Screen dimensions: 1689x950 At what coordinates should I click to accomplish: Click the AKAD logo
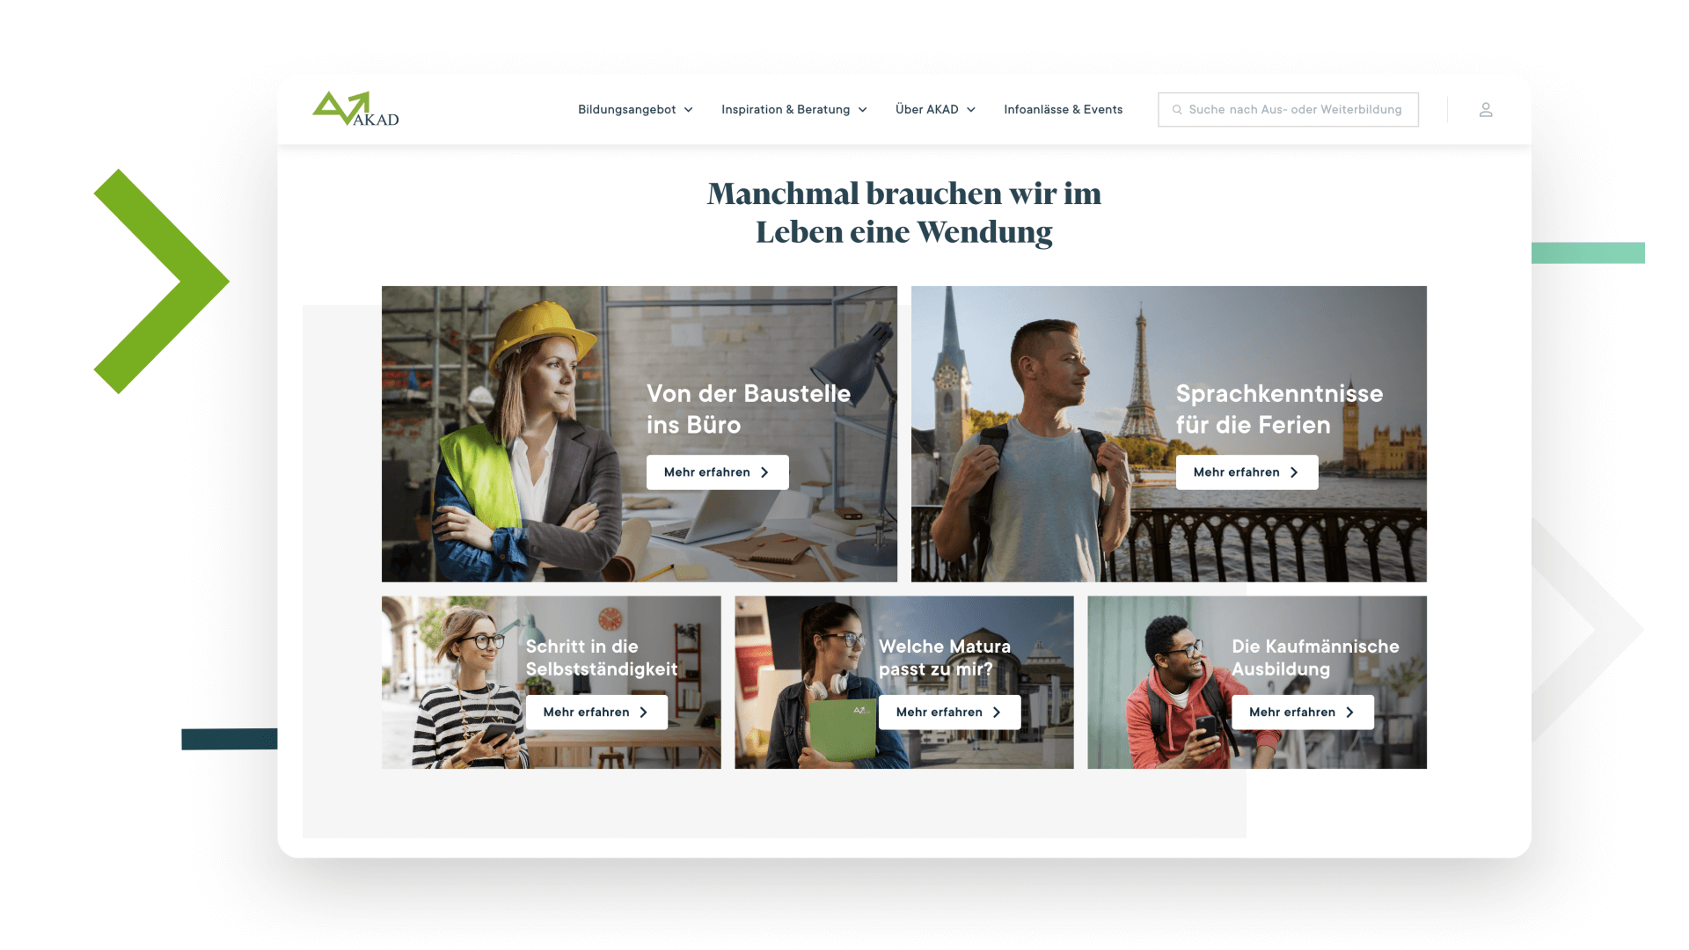click(x=355, y=109)
